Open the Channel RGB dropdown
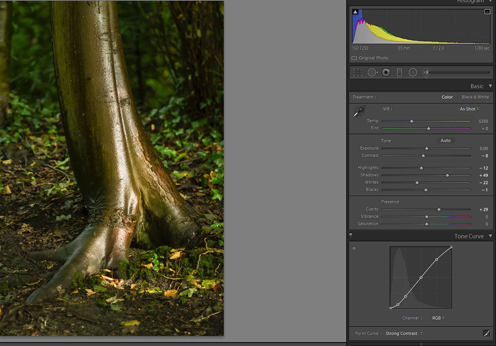 tap(438, 318)
